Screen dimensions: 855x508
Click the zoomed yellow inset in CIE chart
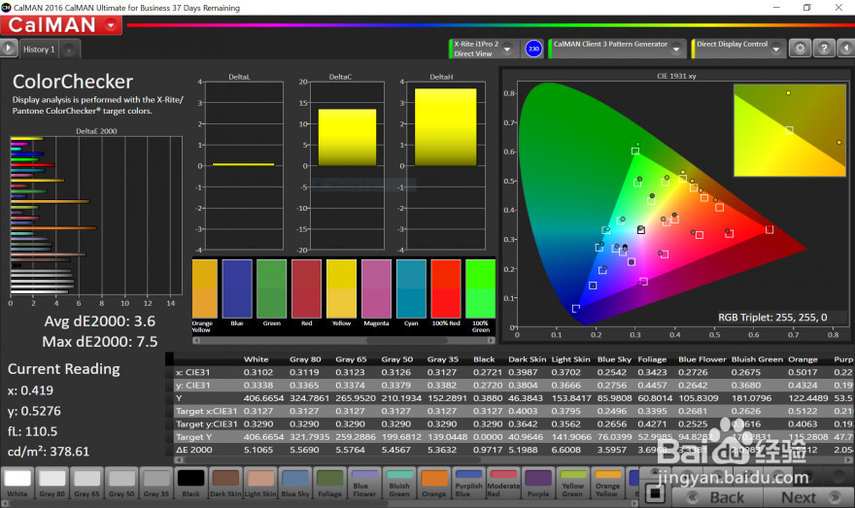[x=790, y=130]
